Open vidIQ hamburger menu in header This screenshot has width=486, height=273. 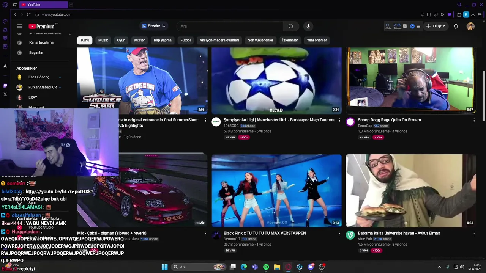418,26
